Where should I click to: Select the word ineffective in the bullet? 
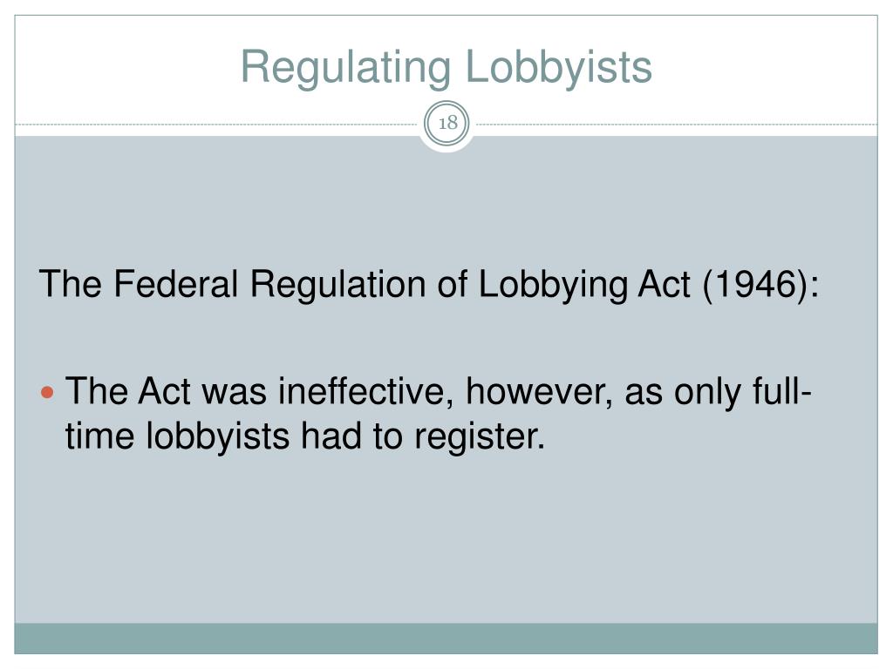(361, 391)
